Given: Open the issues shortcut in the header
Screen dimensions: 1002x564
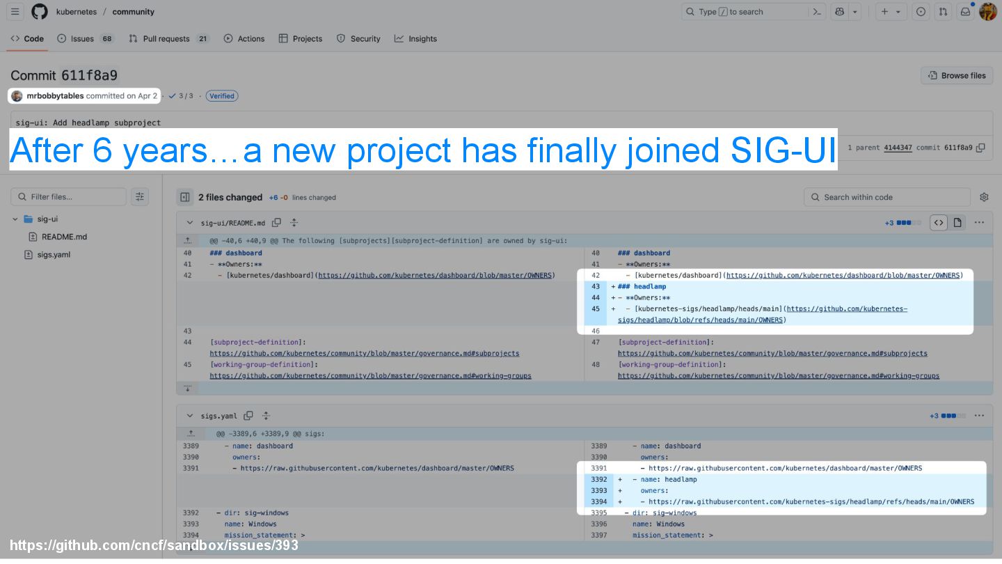Looking at the screenshot, I should pyautogui.click(x=921, y=12).
